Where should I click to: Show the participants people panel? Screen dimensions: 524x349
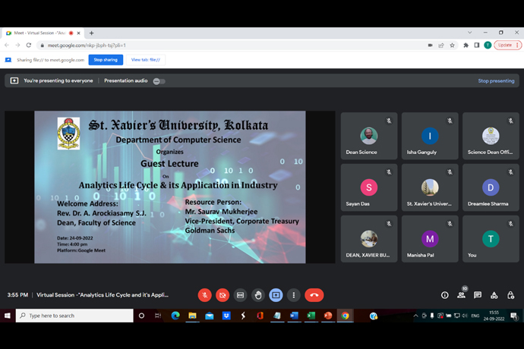click(461, 295)
